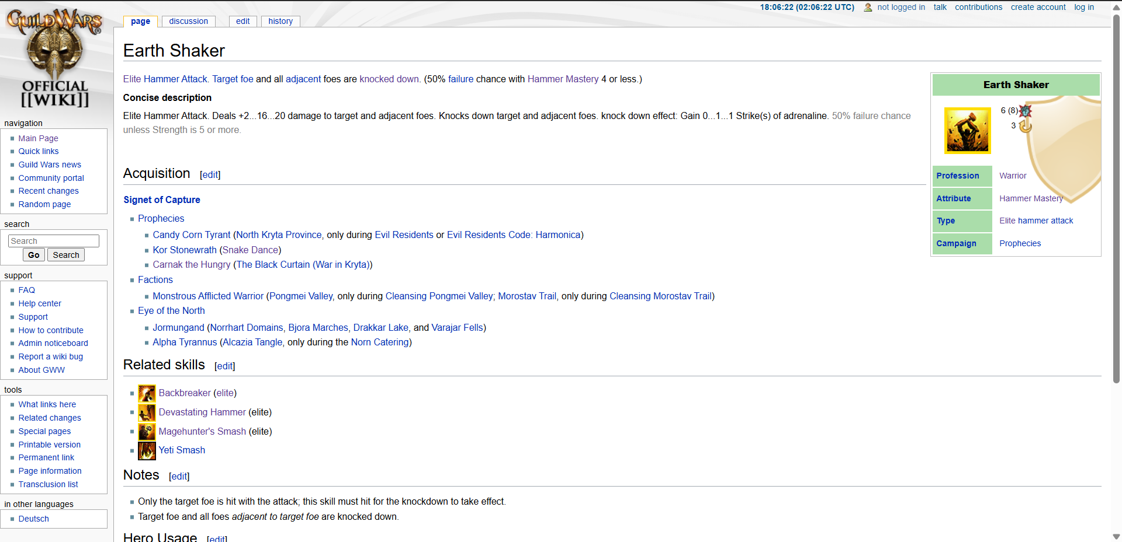
Task: Edit the Acquisition section
Action: point(210,174)
